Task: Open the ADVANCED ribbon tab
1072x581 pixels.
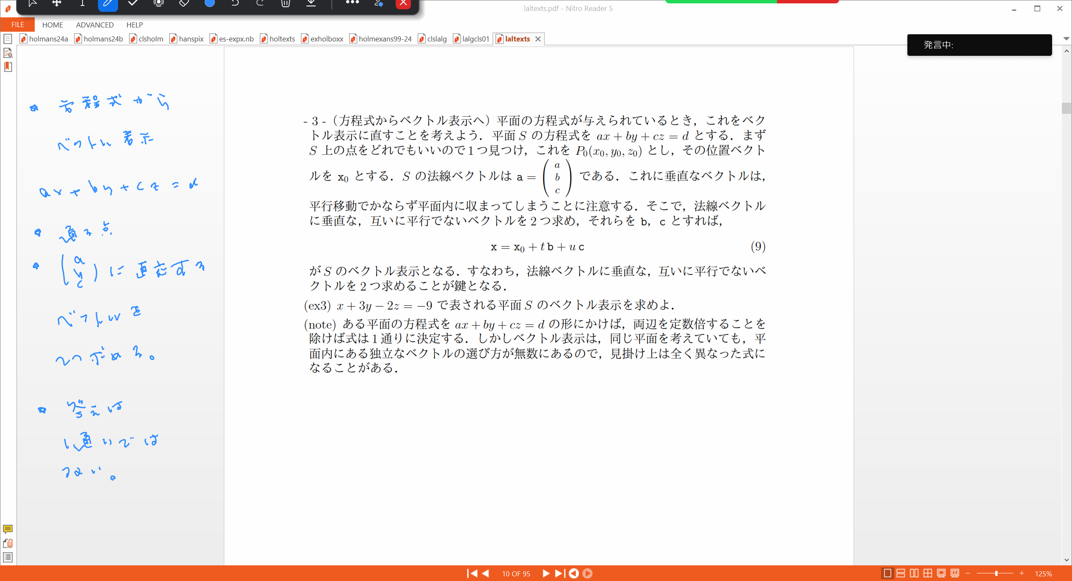Action: (95, 25)
